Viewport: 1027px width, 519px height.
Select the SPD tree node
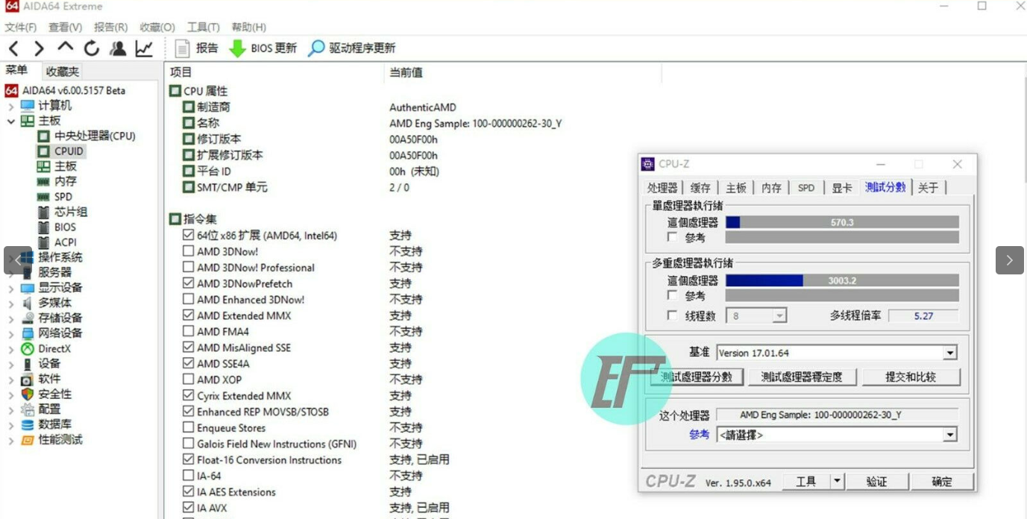click(x=63, y=197)
